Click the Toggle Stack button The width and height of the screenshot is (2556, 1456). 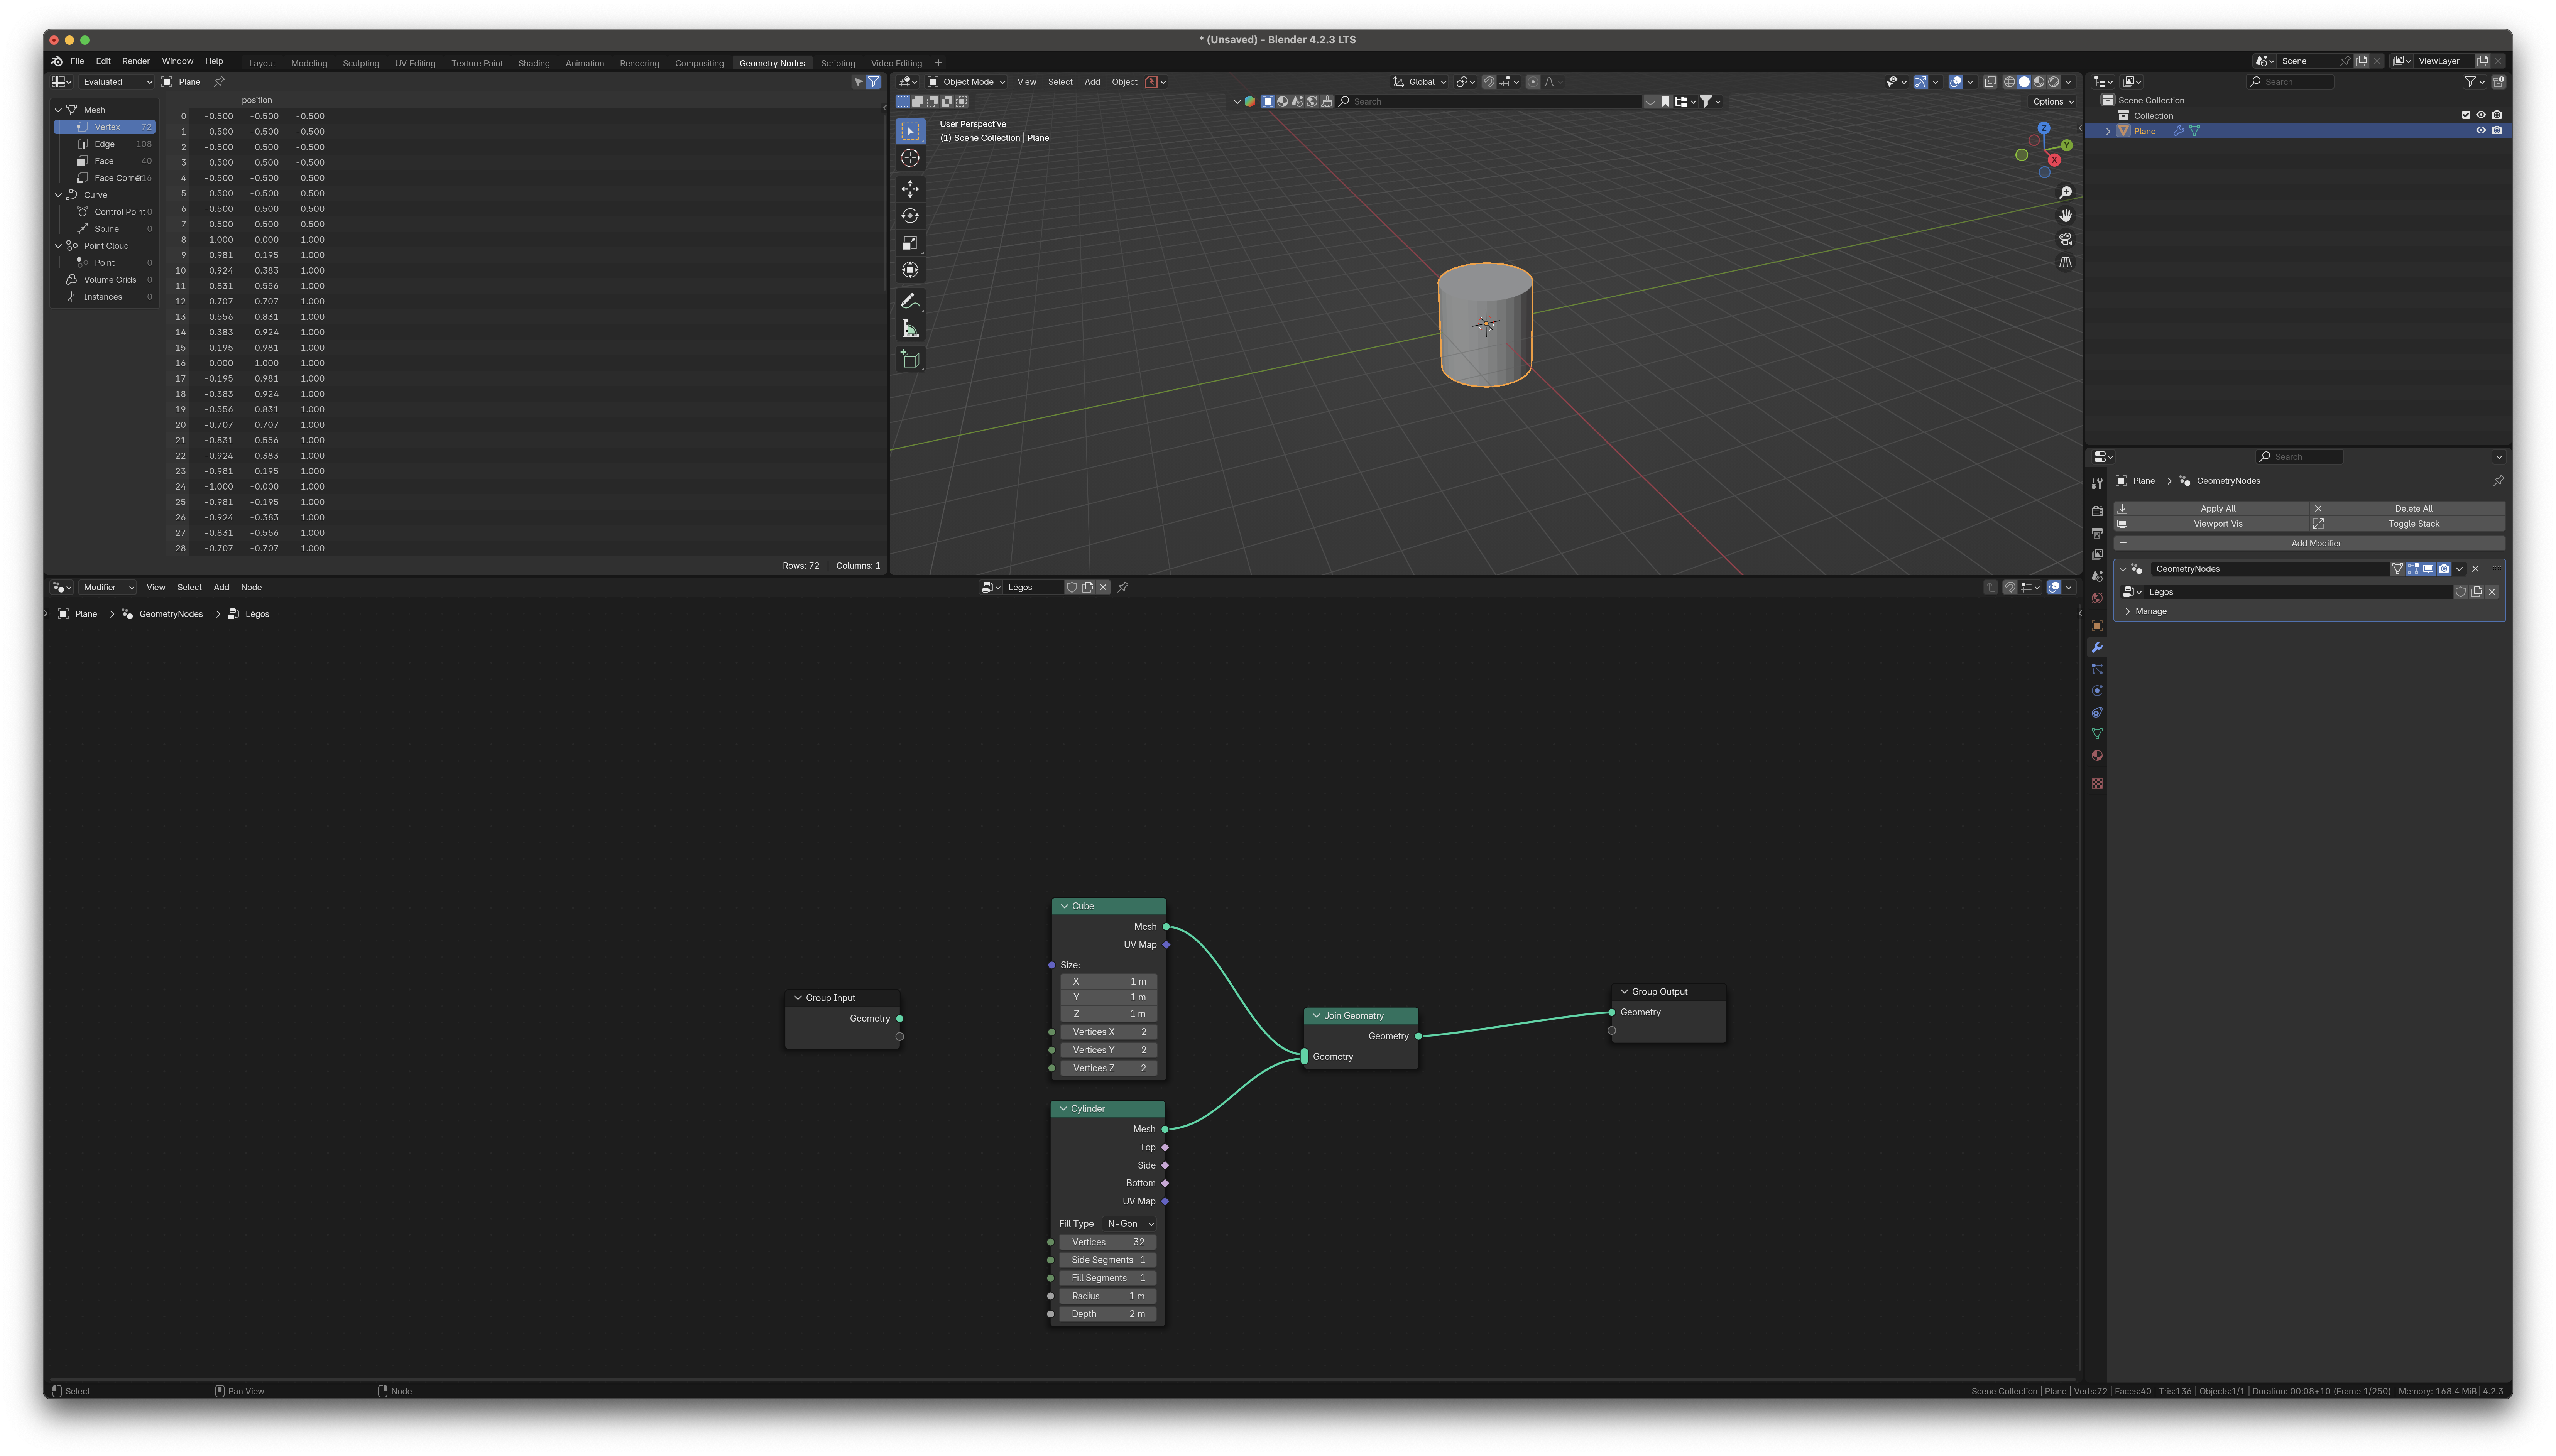coord(2408,524)
